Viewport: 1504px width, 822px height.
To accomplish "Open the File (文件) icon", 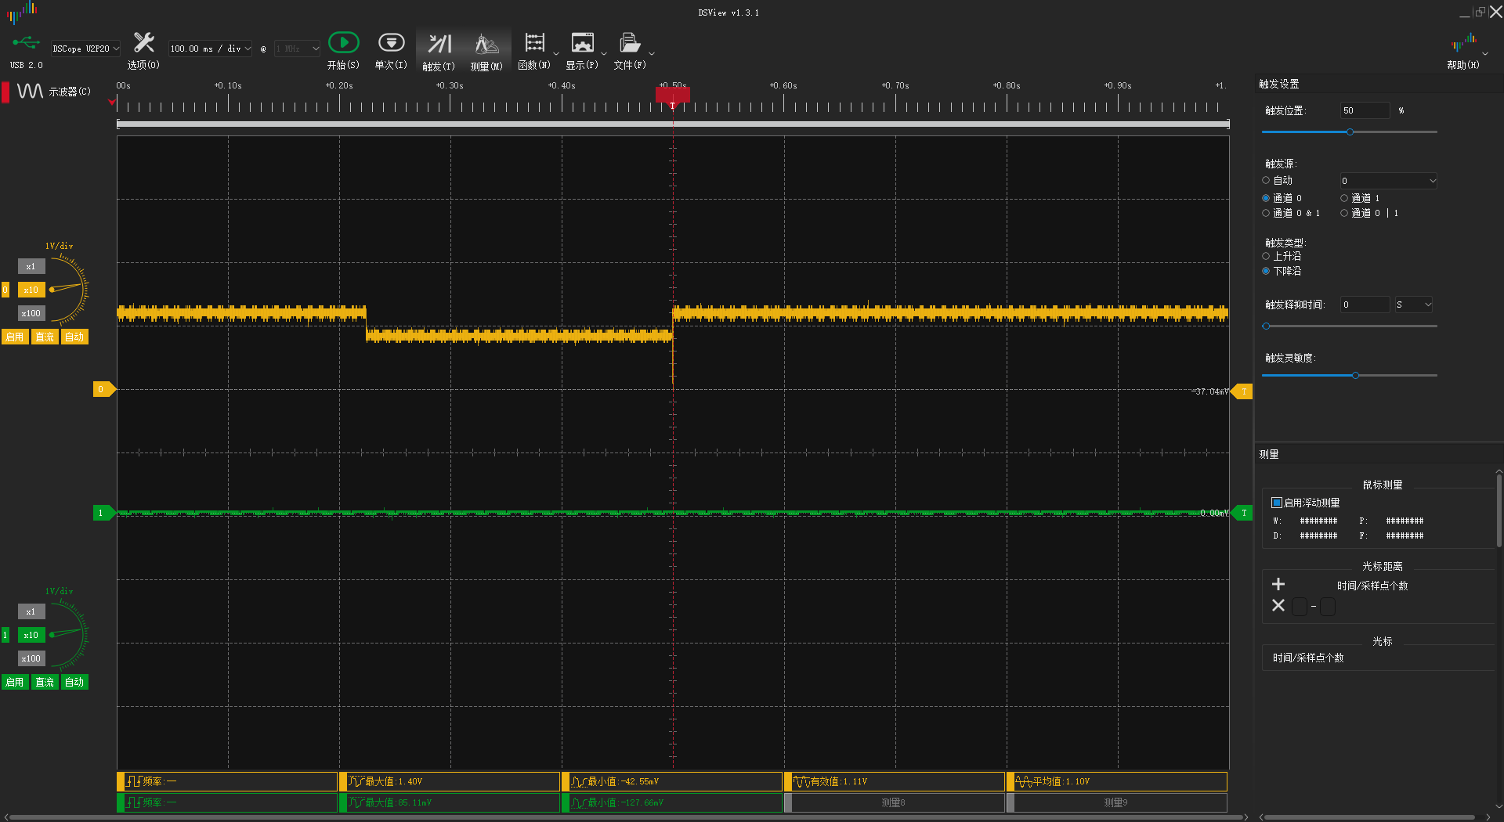I will [629, 43].
